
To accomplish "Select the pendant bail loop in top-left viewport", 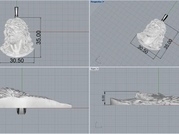I will click(16, 12).
